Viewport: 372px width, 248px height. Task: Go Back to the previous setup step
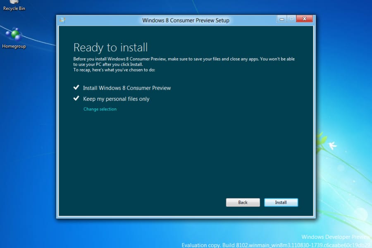[x=243, y=203]
